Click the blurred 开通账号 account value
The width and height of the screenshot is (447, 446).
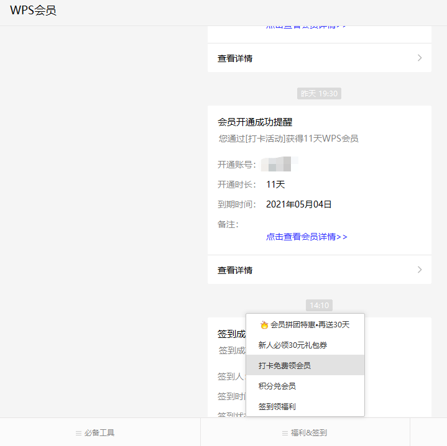tap(279, 164)
